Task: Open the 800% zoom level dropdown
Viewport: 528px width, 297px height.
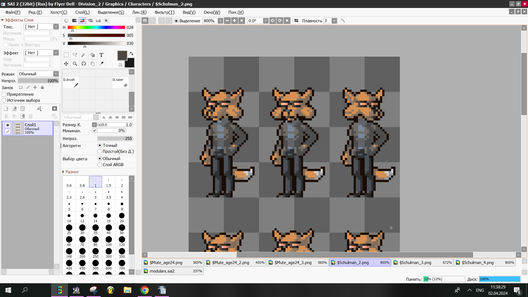Action: point(220,21)
